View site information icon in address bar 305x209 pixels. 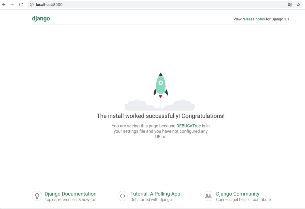pos(32,5)
